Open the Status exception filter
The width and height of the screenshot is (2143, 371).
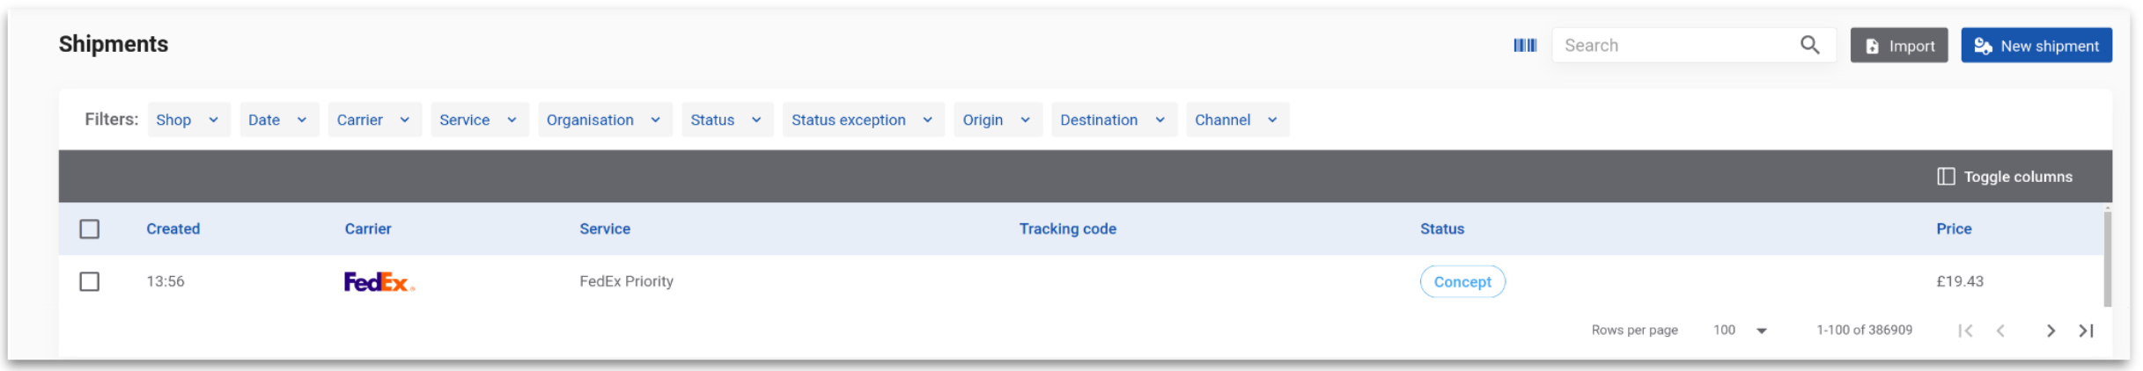click(861, 120)
